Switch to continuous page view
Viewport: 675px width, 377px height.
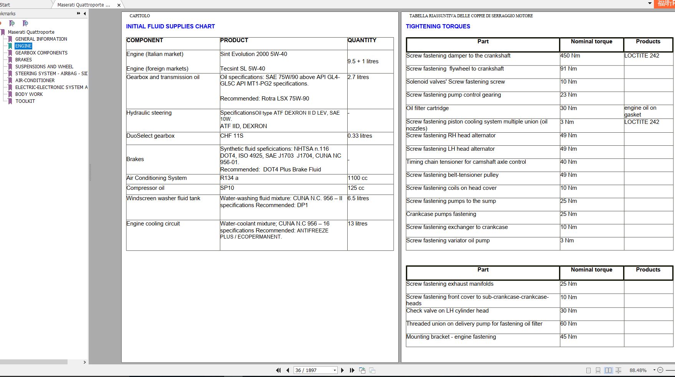pos(598,370)
